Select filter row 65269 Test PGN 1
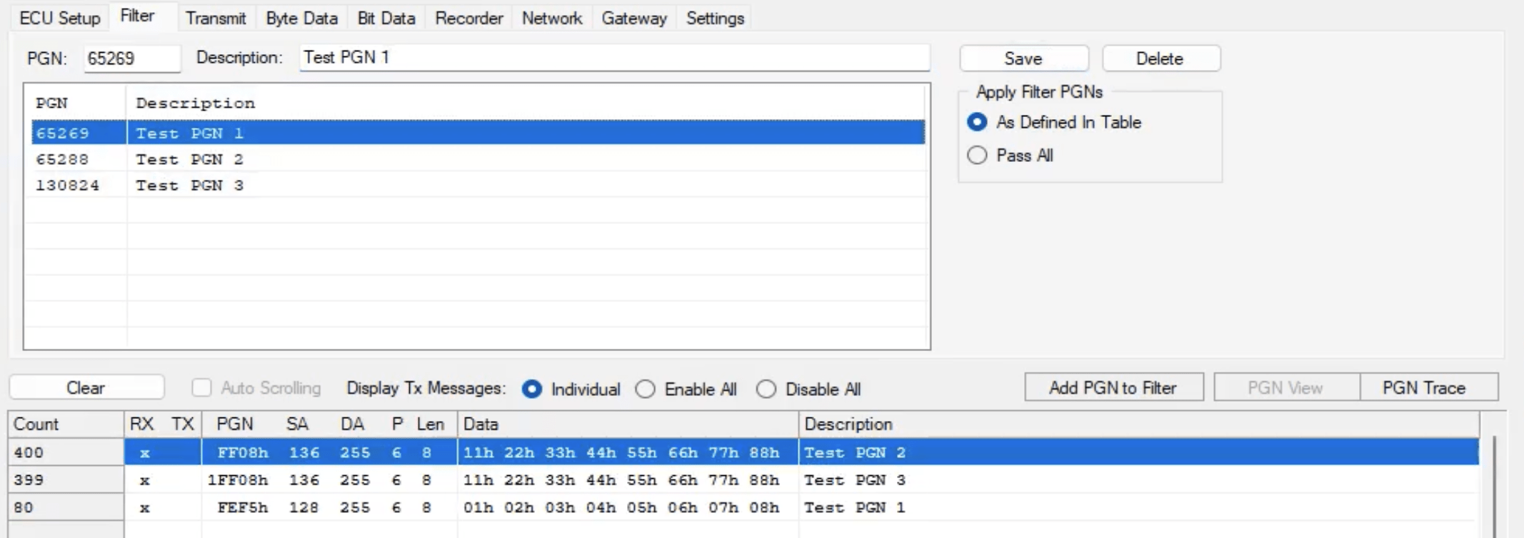This screenshot has height=538, width=1524. [x=478, y=133]
